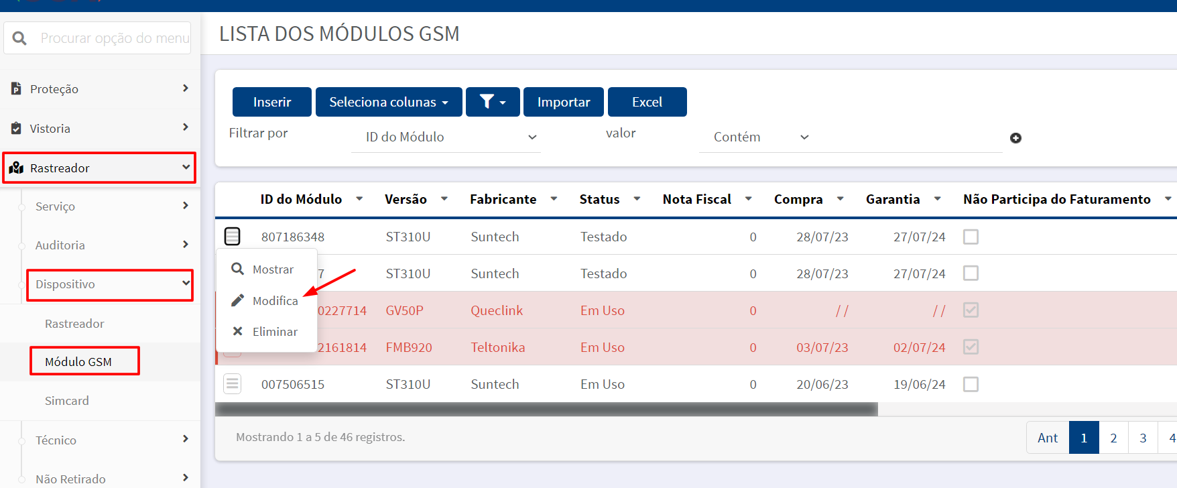Click the Modifica pencil icon
The image size is (1177, 488).
point(237,300)
